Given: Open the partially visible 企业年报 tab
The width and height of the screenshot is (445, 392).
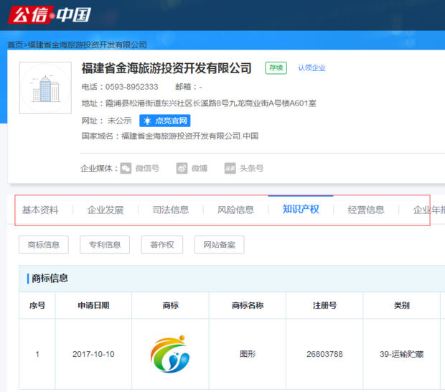Looking at the screenshot, I should coord(428,210).
